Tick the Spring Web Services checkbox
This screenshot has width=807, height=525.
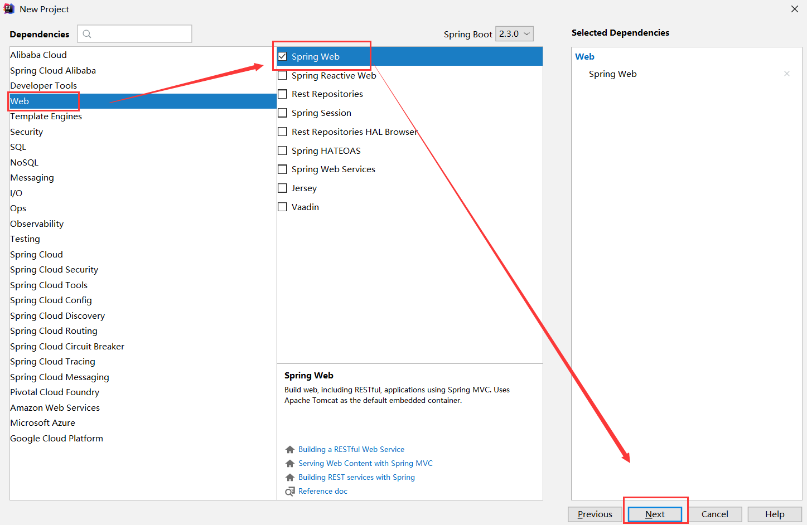pyautogui.click(x=283, y=169)
